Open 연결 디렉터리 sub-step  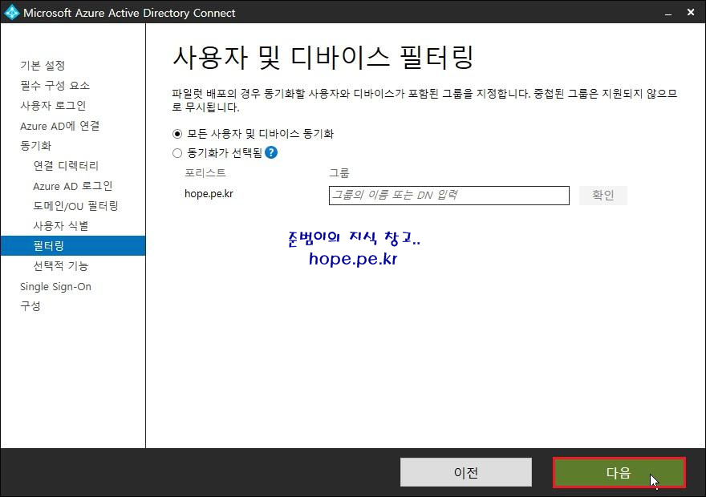coord(66,165)
